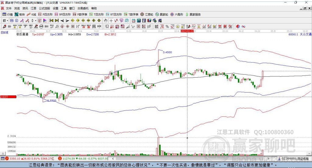Viewport: 312px width, 168px height.
Task: Toggle the crosshair cursor tool
Action: (x=111, y=21)
